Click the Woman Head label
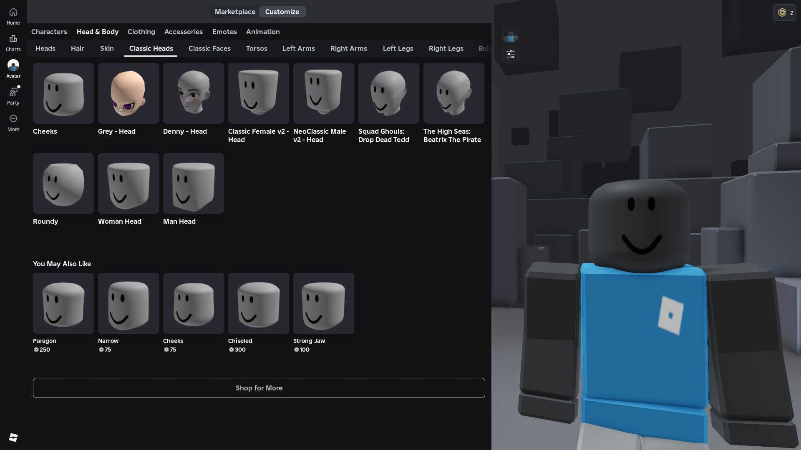 click(120, 221)
